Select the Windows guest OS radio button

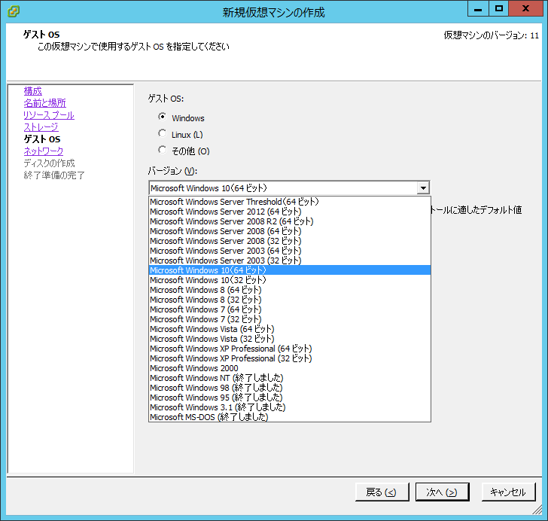point(162,117)
